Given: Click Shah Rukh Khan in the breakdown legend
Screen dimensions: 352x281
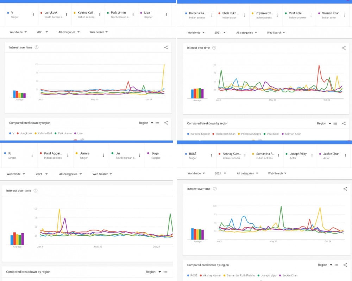Looking at the screenshot, I should (224, 134).
